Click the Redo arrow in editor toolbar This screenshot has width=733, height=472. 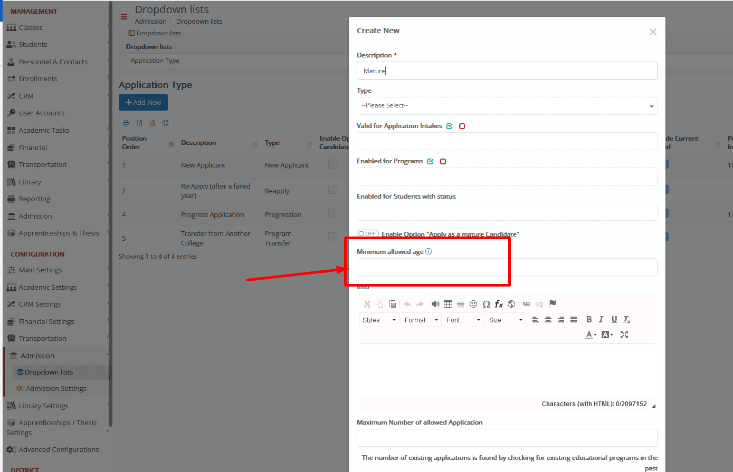click(420, 304)
